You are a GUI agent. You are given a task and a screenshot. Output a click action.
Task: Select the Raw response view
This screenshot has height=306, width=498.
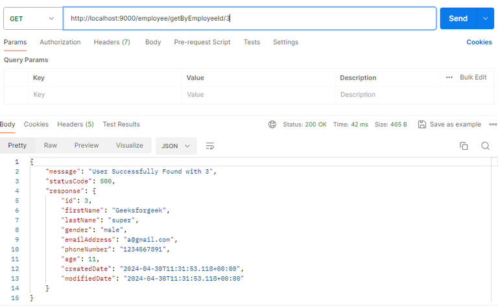pyautogui.click(x=51, y=145)
